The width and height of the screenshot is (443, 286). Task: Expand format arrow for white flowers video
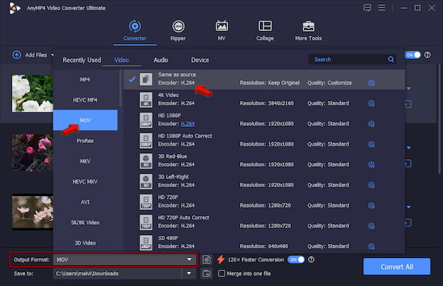point(408,88)
